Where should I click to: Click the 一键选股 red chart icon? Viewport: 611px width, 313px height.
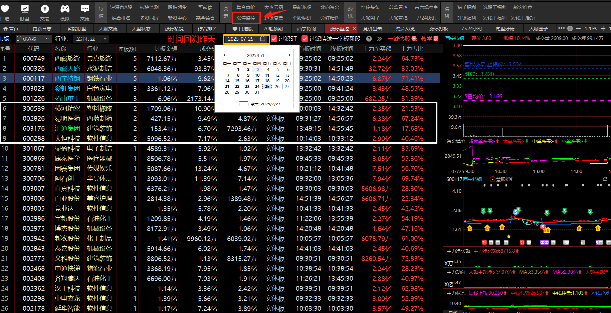click(x=414, y=39)
